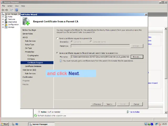Click in the Parent CA text field
The image size is (168, 126).
[100, 46]
